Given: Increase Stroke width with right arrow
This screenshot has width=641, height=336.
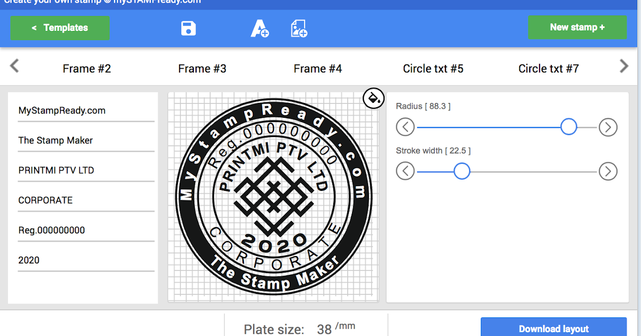Looking at the screenshot, I should (x=608, y=171).
